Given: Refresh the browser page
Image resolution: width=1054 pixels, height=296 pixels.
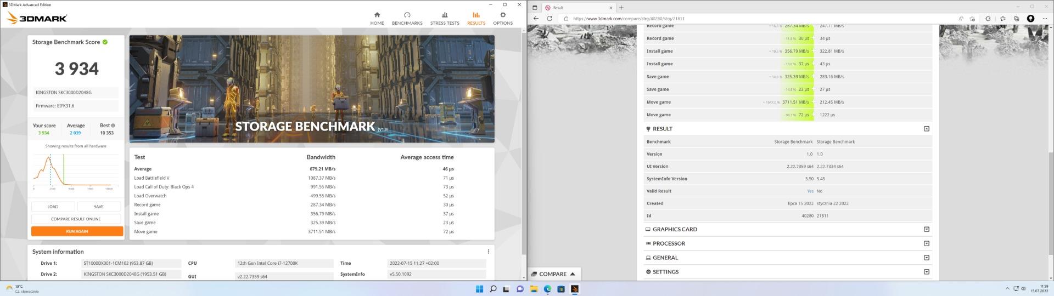Looking at the screenshot, I should click(550, 19).
